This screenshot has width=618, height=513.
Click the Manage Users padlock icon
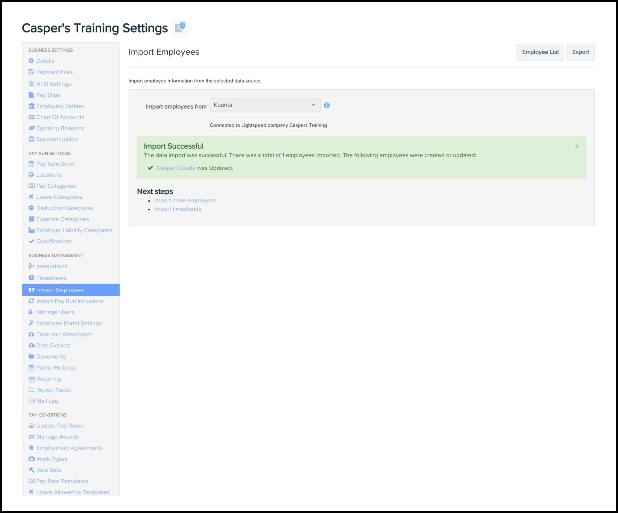tap(31, 312)
